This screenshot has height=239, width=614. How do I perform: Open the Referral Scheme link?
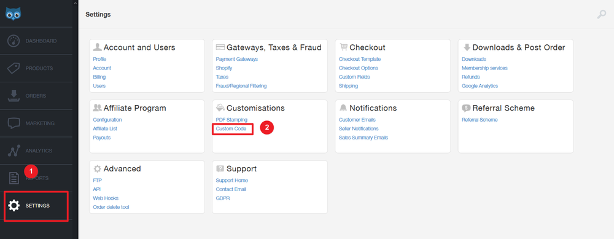click(480, 120)
